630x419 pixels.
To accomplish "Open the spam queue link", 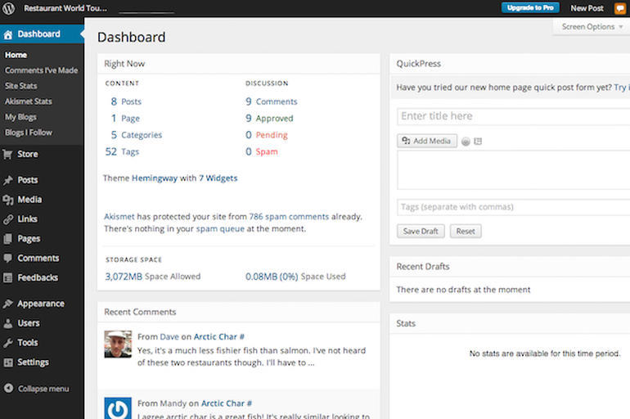I will [x=220, y=229].
